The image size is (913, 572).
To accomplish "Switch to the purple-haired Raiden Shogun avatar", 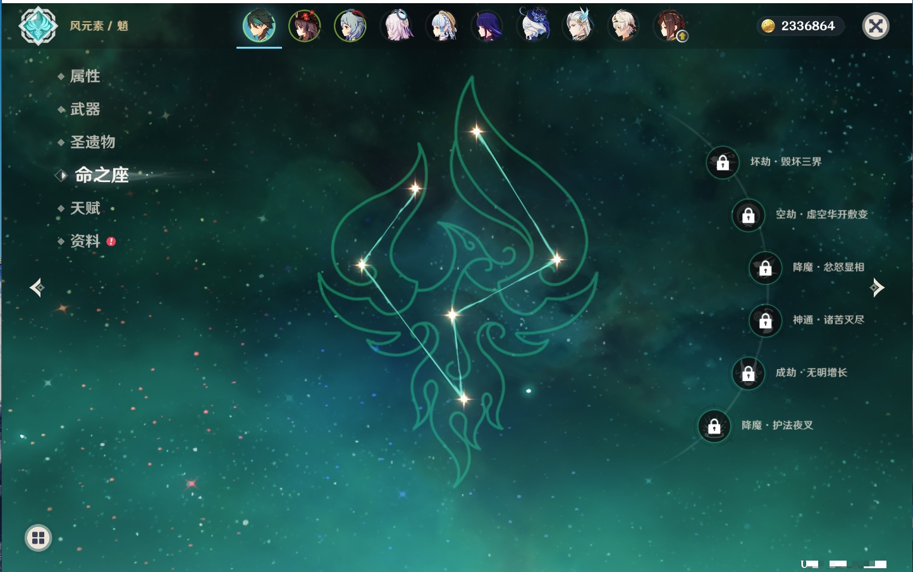I will (487, 26).
